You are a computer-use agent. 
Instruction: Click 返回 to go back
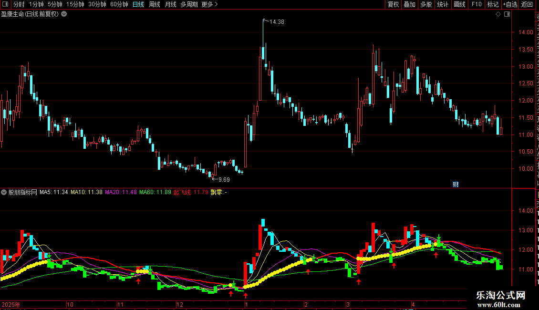527,4
